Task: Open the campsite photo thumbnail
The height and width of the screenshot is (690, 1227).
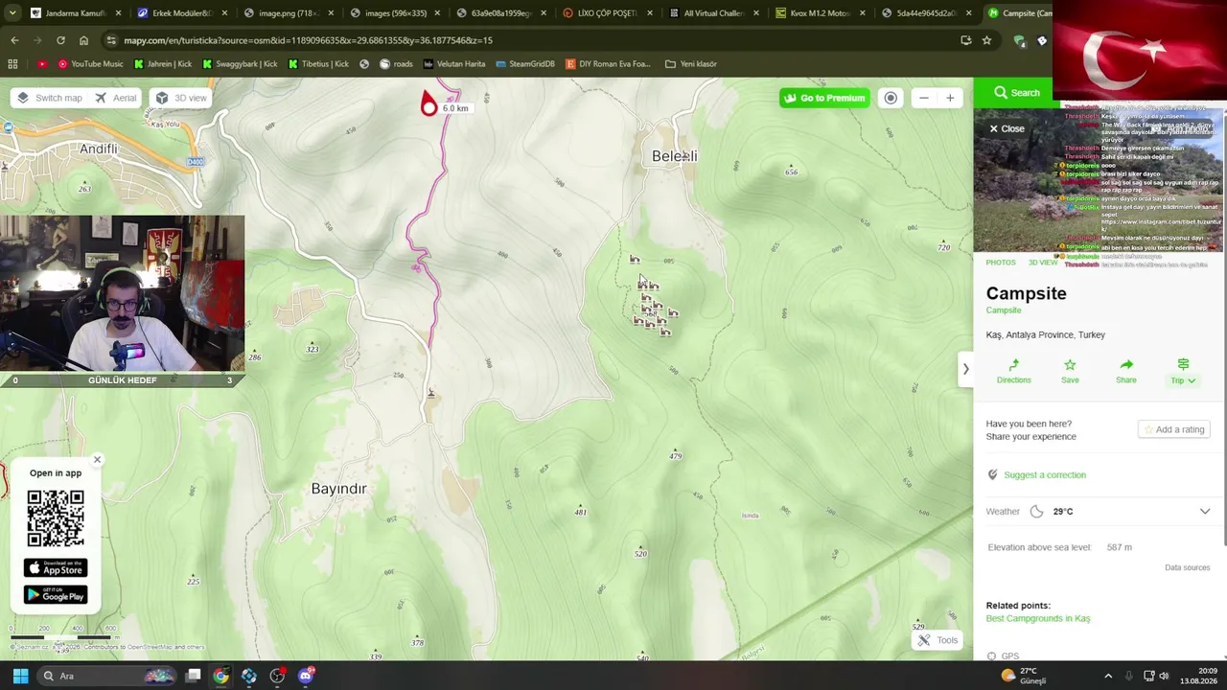Action: coord(1098,182)
